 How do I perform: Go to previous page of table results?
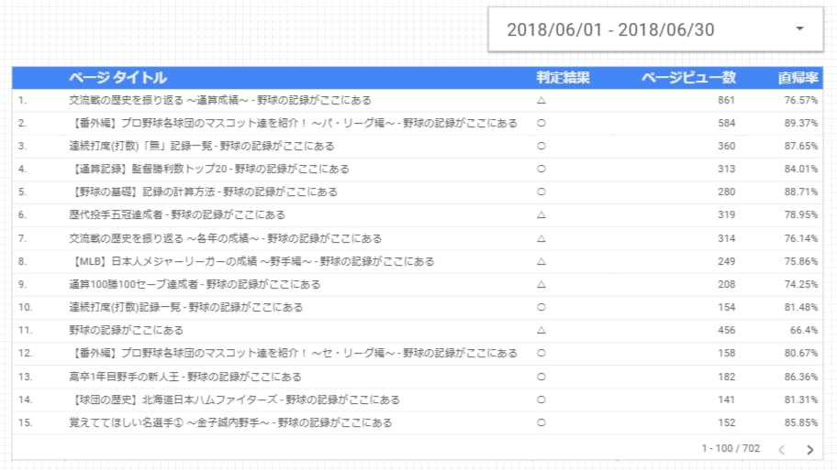tap(782, 450)
